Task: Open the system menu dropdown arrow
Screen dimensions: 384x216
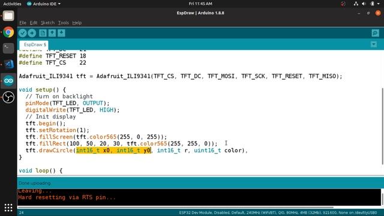Action: [379, 4]
